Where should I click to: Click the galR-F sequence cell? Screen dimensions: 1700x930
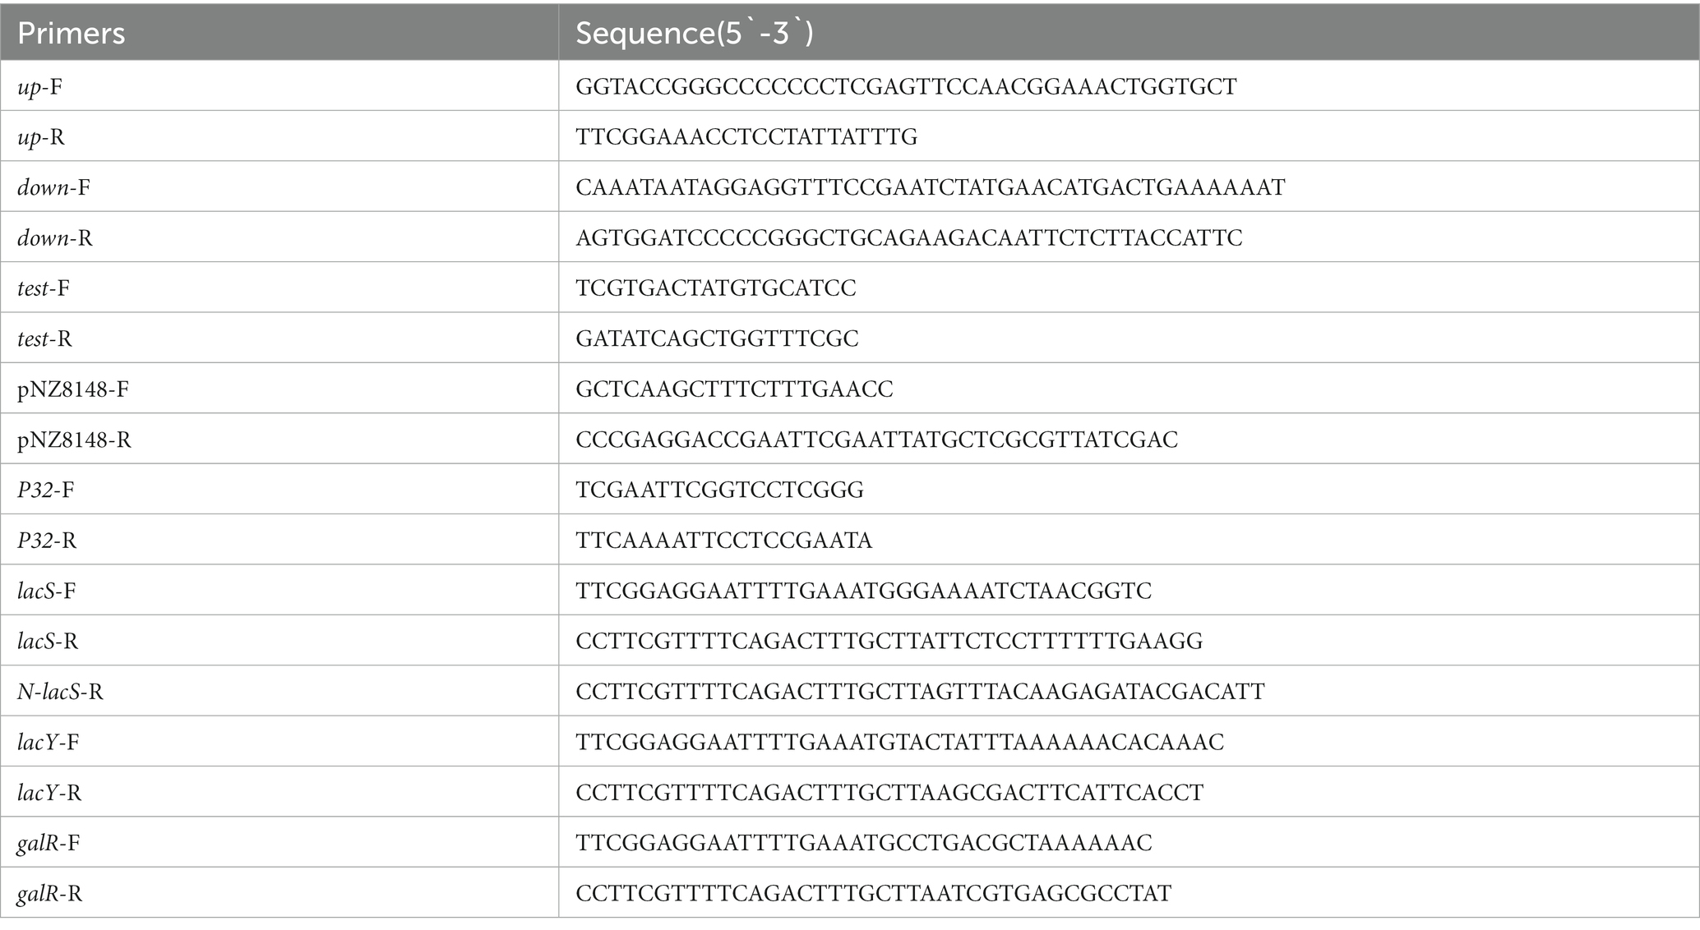1129,842
